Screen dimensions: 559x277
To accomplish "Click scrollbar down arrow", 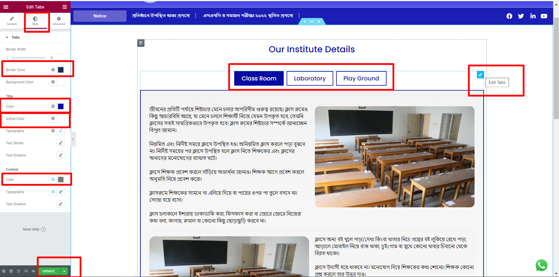I will (x=556, y=274).
